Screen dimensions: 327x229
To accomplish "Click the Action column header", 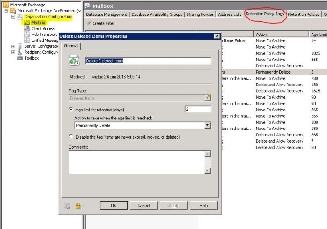I will pos(281,34).
